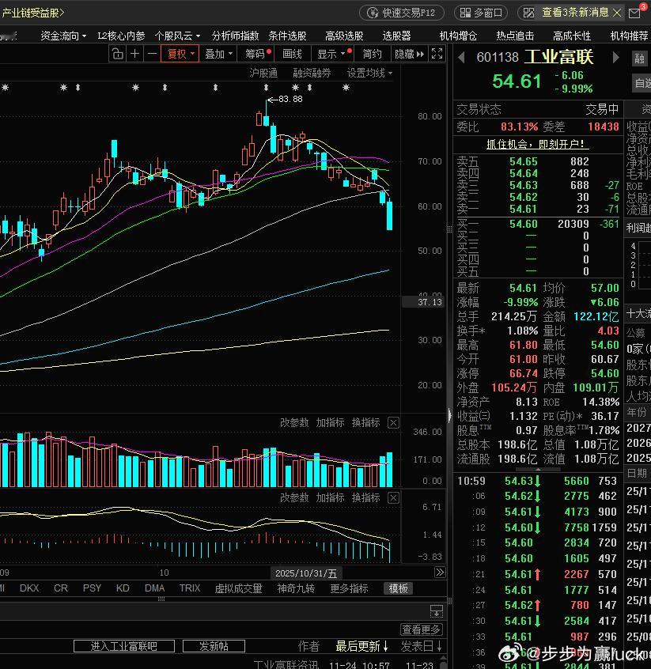Image resolution: width=651 pixels, height=669 pixels.
Task: Click 查看更多 button
Action: [x=421, y=629]
